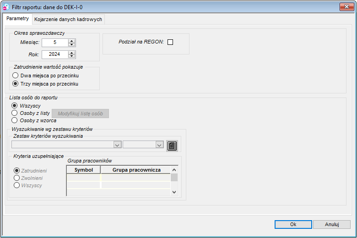Click the Grupa pracownicza column header

tap(136, 170)
